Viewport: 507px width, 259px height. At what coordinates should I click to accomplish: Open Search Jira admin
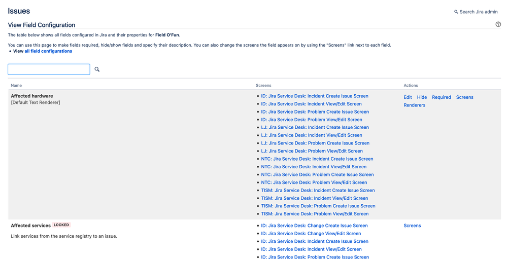[x=476, y=12]
